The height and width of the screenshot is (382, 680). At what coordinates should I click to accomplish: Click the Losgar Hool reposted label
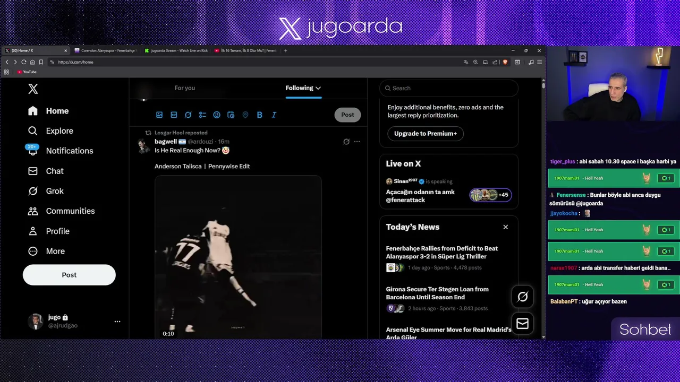point(181,133)
